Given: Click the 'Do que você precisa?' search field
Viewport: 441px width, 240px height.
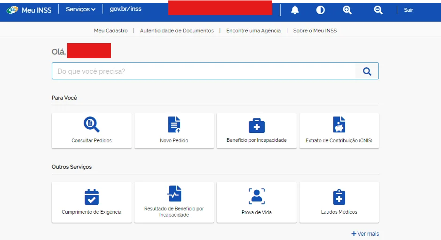Looking at the screenshot, I should 204,71.
